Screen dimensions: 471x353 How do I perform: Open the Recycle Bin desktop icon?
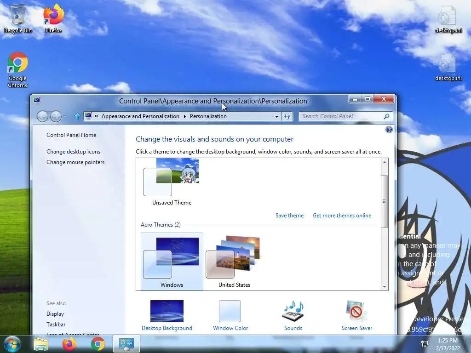(18, 18)
